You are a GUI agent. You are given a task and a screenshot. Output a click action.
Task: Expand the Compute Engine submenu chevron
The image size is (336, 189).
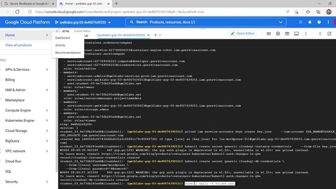(x=47, y=110)
